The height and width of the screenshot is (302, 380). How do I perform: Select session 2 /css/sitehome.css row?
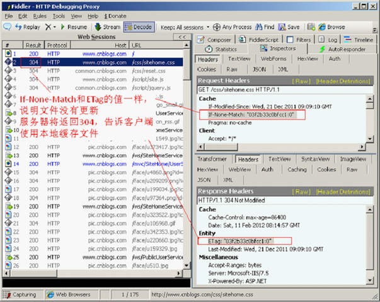point(93,62)
